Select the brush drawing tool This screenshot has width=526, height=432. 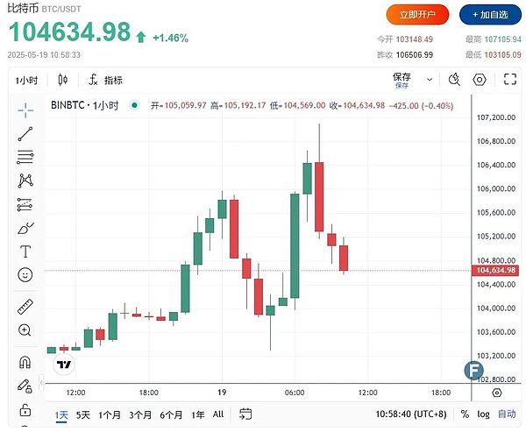coord(25,228)
